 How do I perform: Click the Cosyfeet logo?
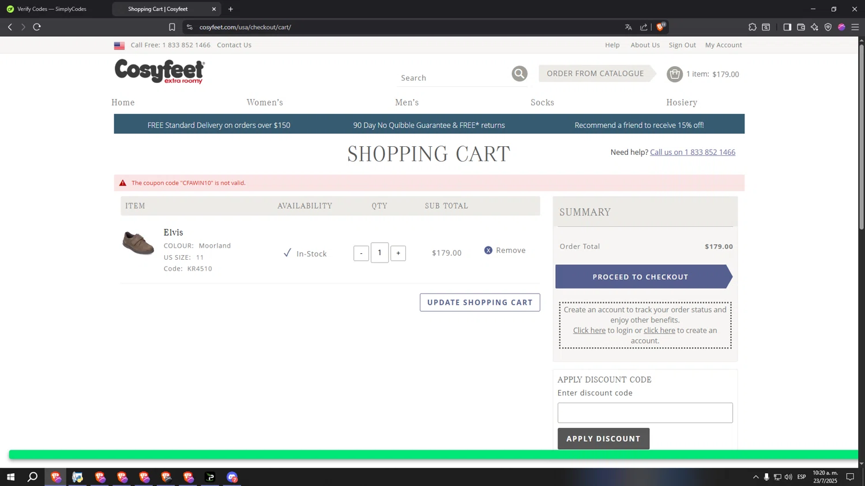click(x=159, y=71)
